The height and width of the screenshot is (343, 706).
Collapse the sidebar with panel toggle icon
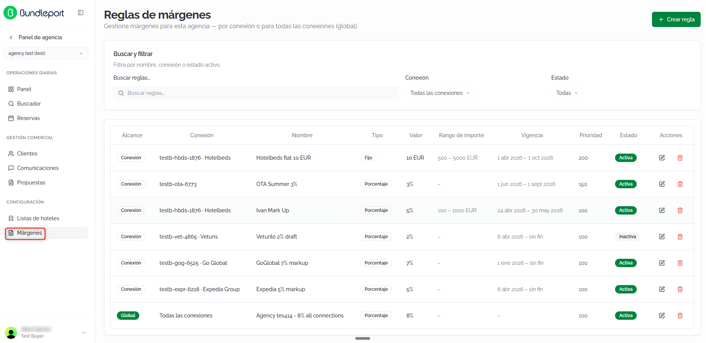coord(81,13)
